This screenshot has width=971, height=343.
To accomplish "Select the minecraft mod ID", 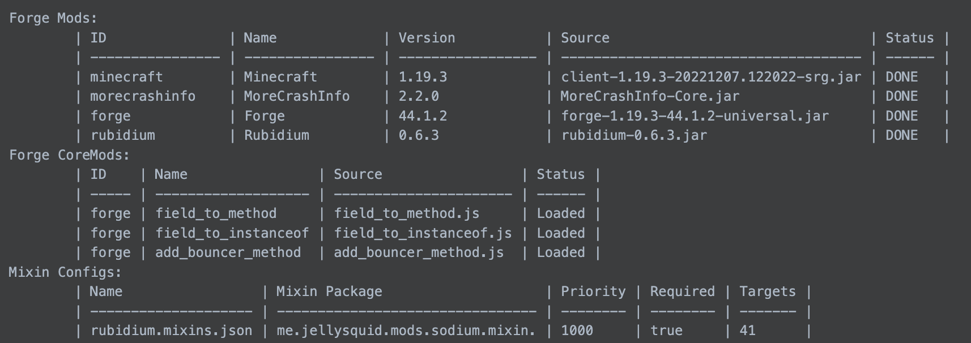I will pyautogui.click(x=126, y=77).
